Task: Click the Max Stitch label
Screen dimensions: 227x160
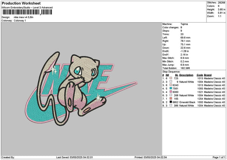Action: tap(168, 58)
